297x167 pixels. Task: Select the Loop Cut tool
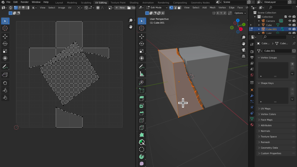tap(142, 120)
